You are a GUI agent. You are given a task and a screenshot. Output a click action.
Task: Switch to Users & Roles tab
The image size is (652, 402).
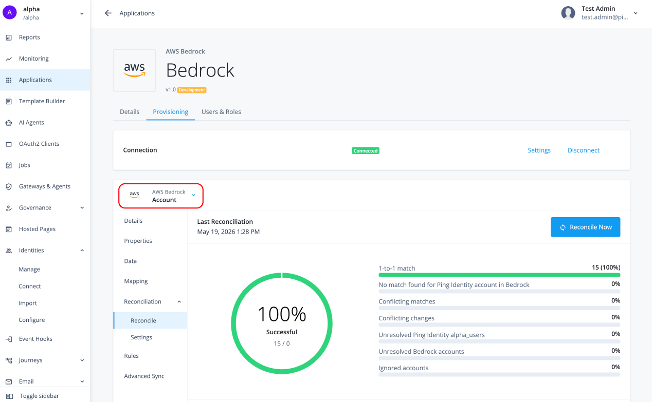pos(221,112)
